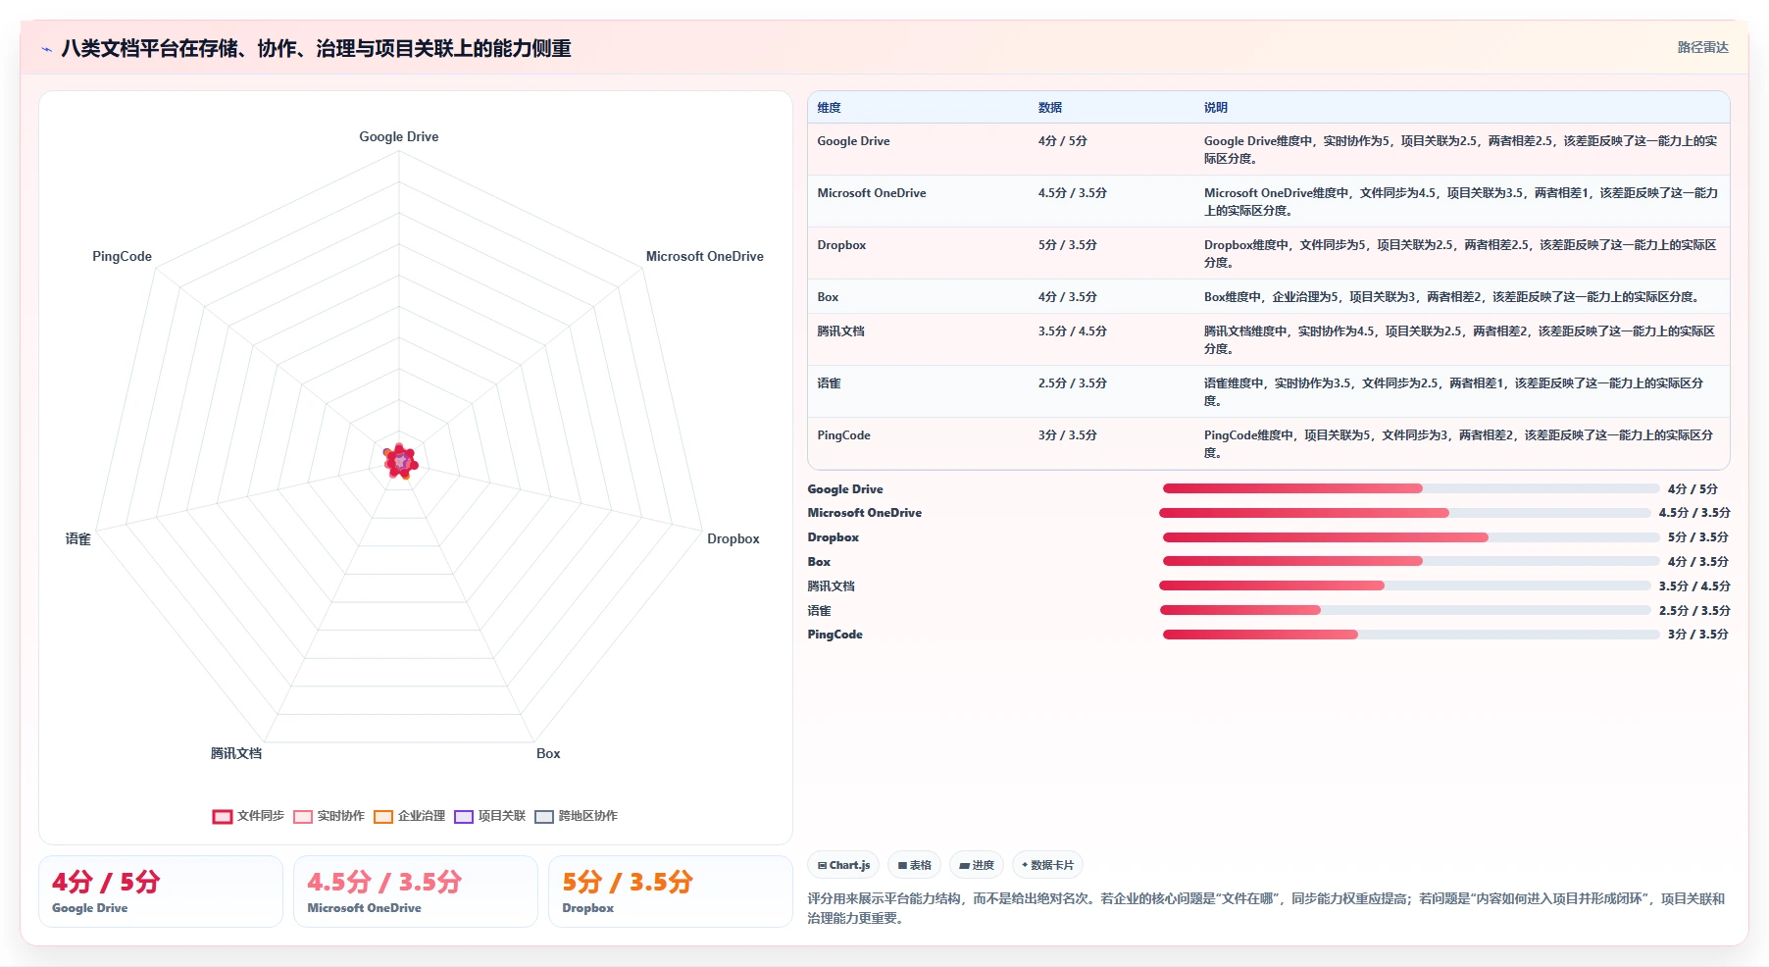Click the Microsoft OneDrive radar axis label
Screen dimensions: 1769x967
tap(704, 257)
